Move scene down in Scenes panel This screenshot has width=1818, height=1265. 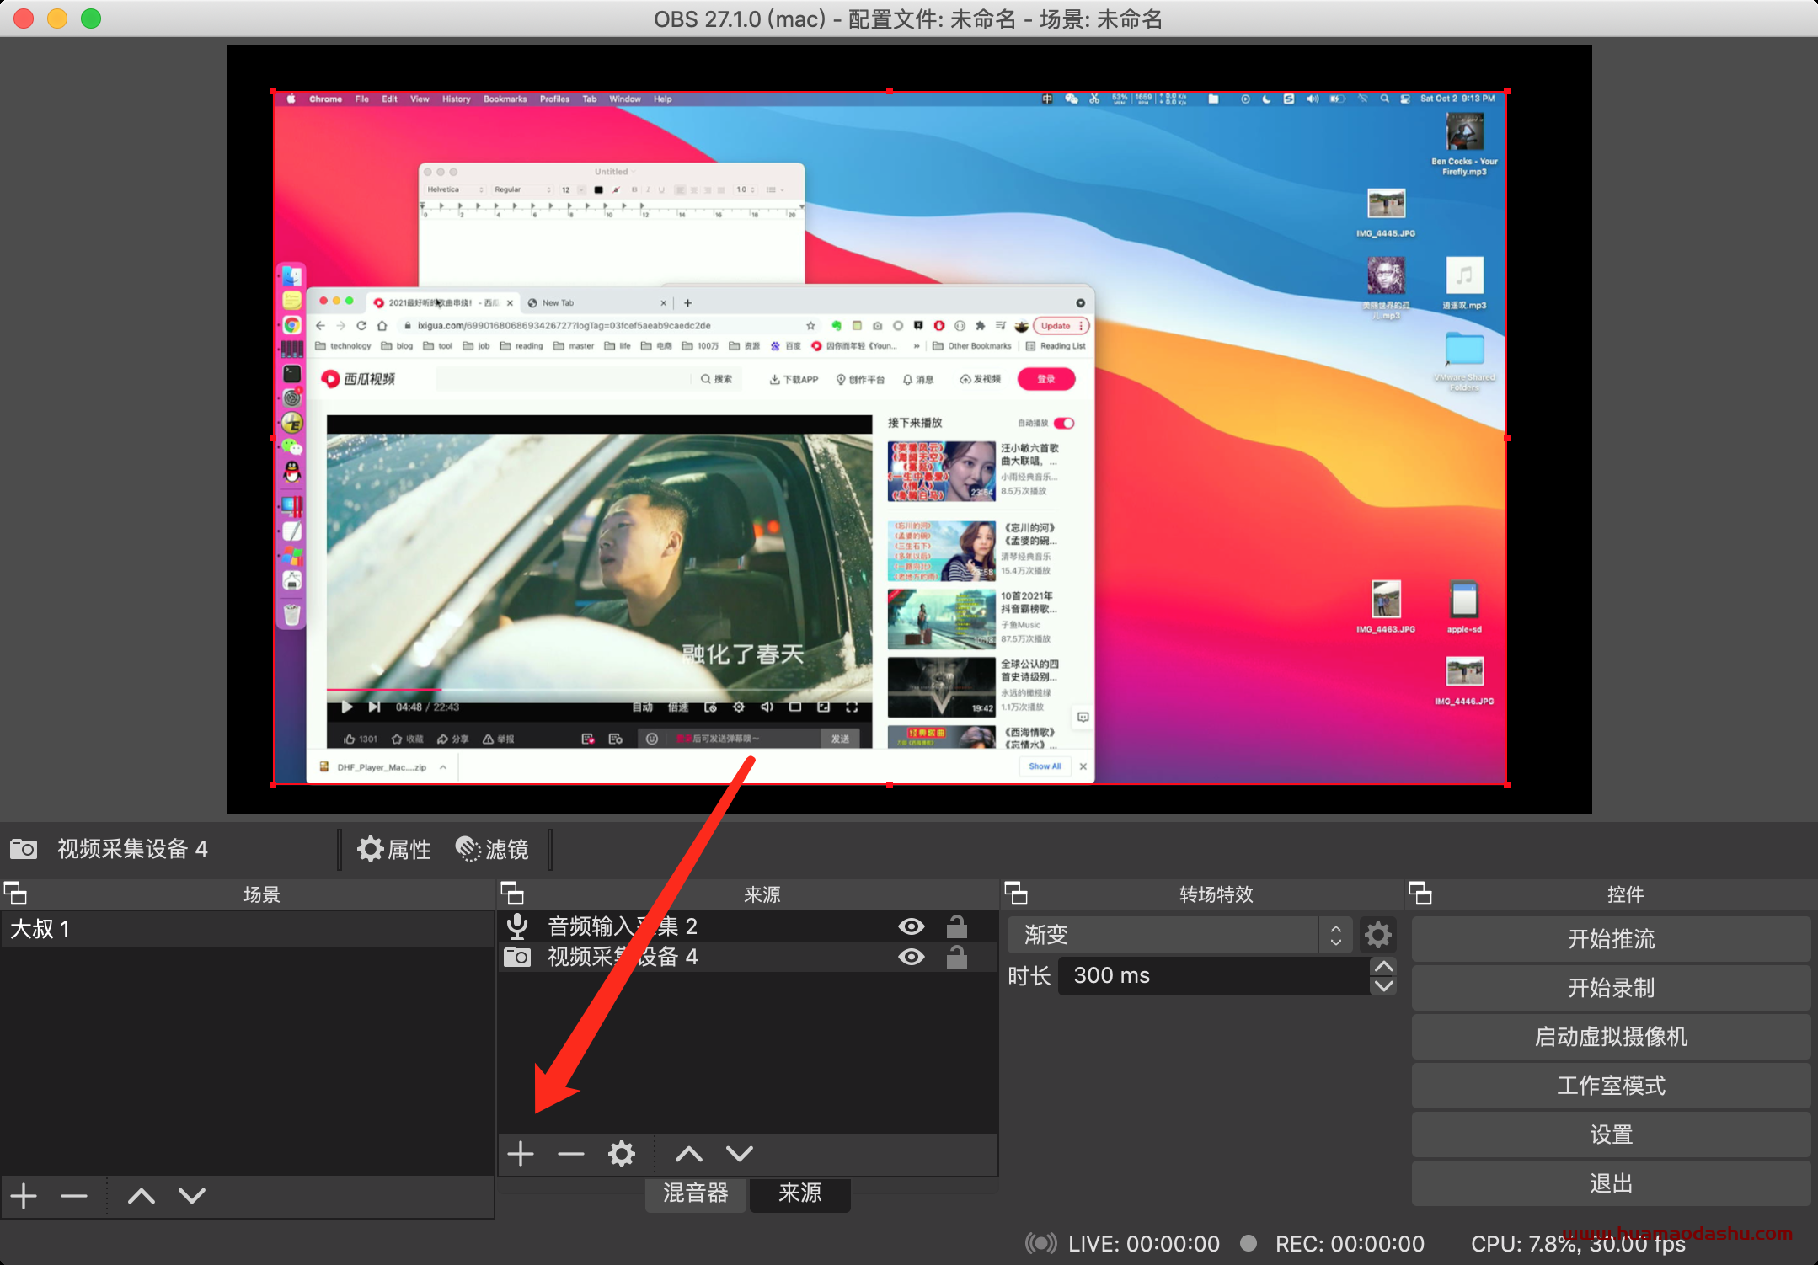(192, 1196)
